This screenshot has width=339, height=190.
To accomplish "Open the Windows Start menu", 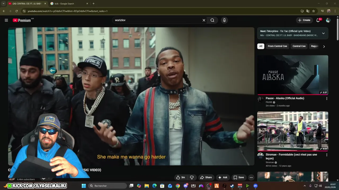I will tap(84, 186).
